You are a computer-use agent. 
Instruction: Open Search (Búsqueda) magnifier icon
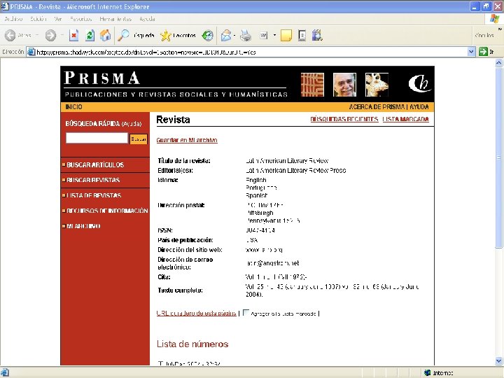coord(123,36)
